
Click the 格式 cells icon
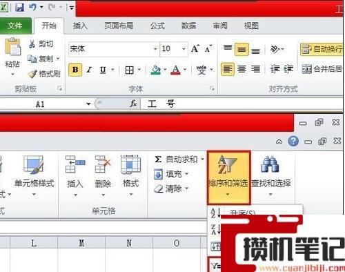[130, 164]
